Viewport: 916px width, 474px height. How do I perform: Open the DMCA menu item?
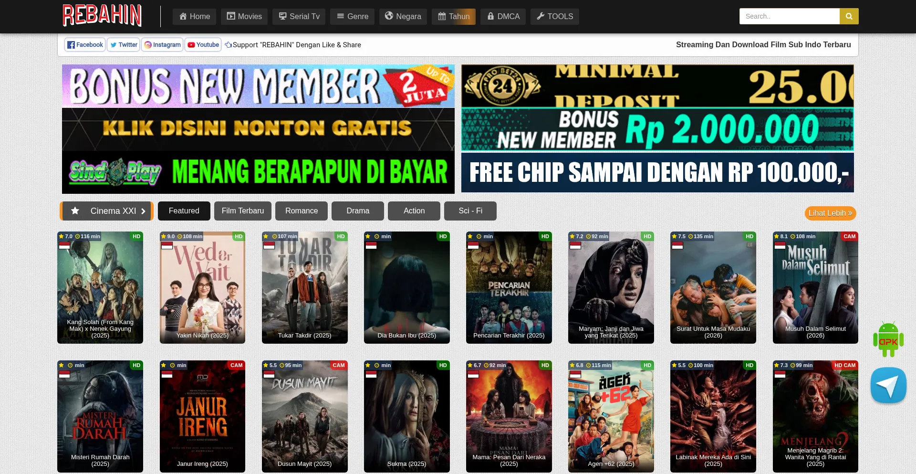pyautogui.click(x=503, y=16)
